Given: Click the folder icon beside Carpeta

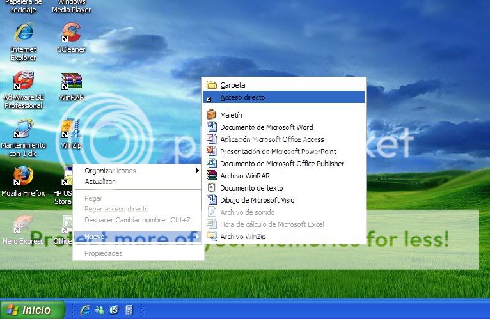Looking at the screenshot, I should click(212, 84).
